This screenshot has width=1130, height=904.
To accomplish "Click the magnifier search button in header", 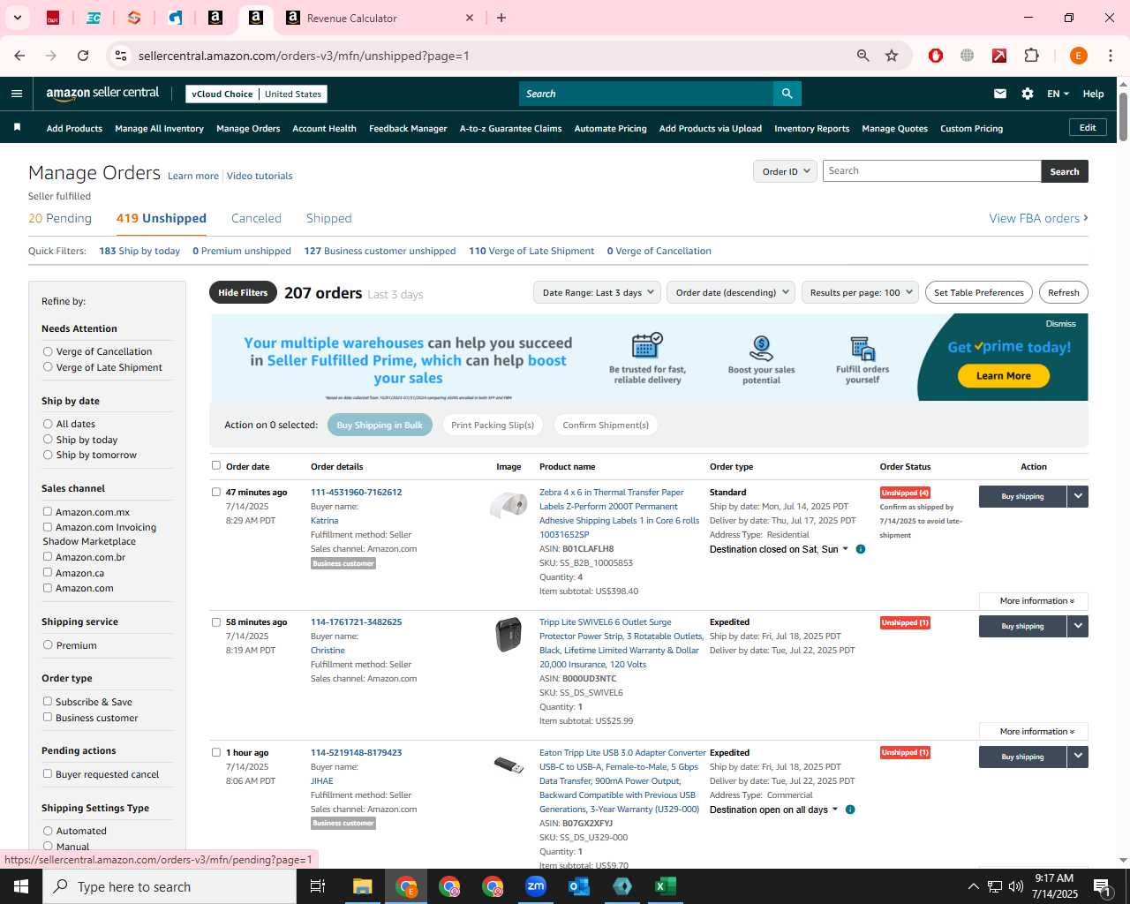I will 787,94.
